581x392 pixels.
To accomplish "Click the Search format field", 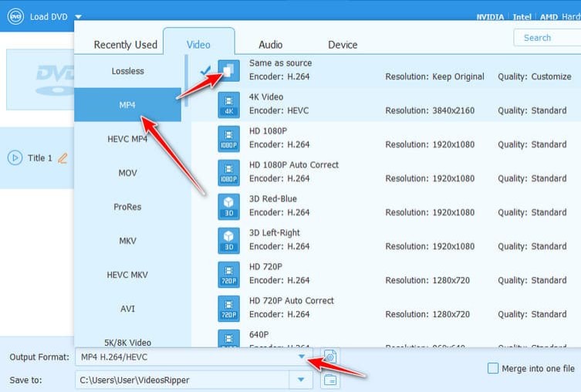I will [x=546, y=38].
